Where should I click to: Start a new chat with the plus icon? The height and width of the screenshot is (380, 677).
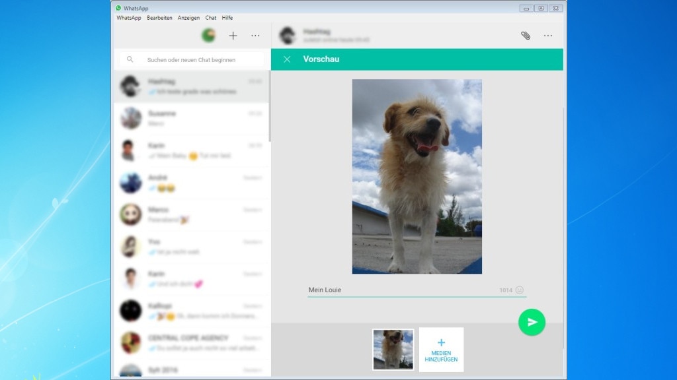coord(233,36)
